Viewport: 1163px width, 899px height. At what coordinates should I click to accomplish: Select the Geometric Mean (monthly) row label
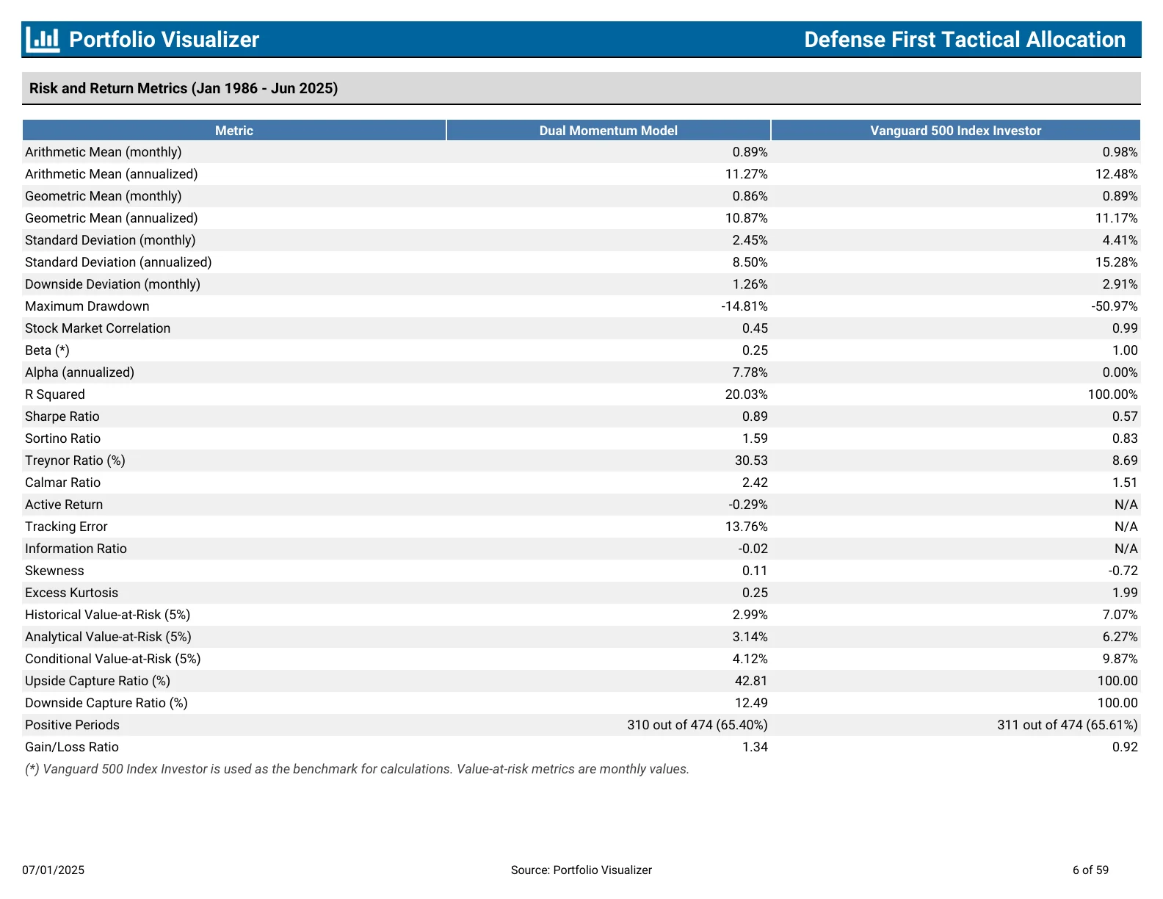104,196
